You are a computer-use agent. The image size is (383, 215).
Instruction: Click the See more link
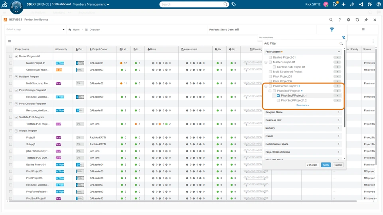coord(303,105)
